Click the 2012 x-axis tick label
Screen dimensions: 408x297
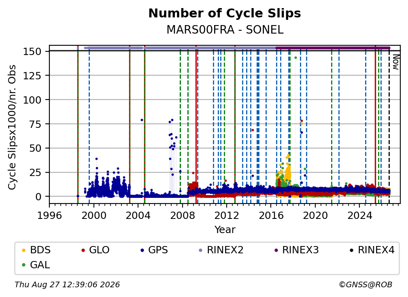pos(226,216)
